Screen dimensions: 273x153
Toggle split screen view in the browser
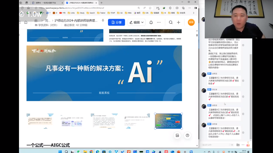(x=177, y=8)
